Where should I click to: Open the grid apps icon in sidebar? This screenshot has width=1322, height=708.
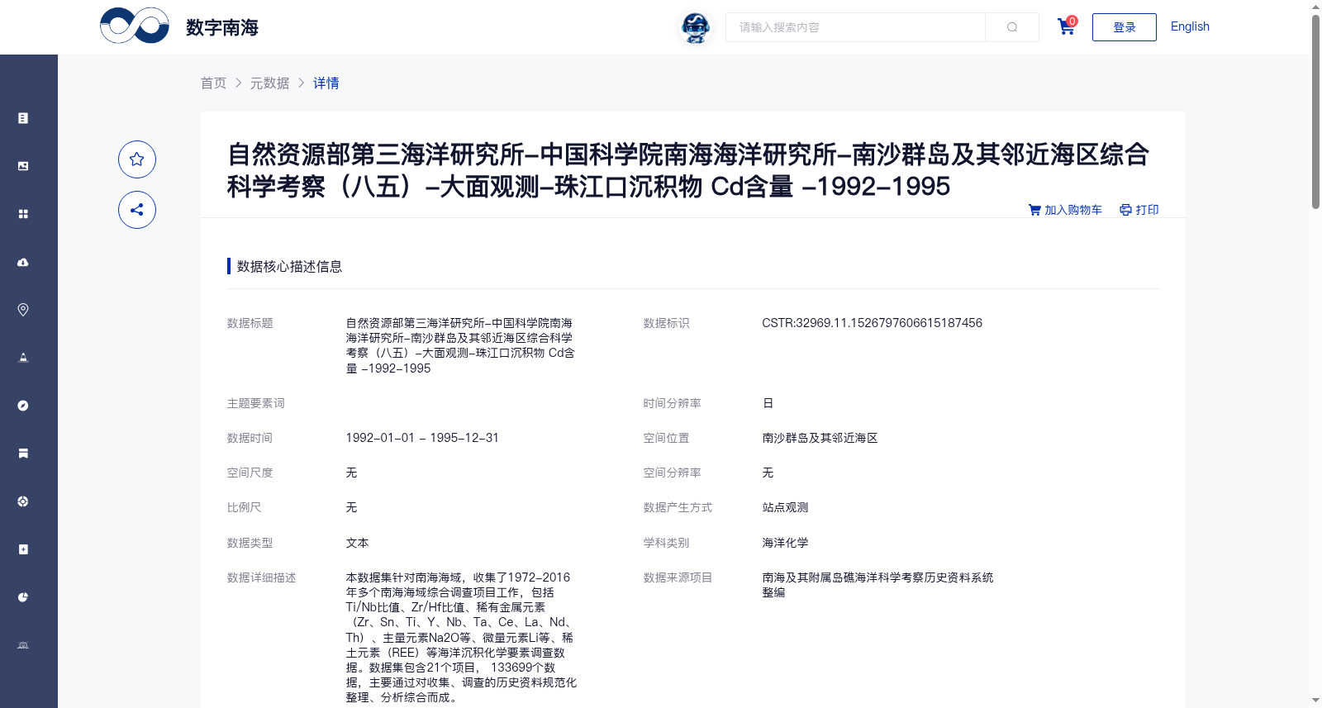click(23, 214)
